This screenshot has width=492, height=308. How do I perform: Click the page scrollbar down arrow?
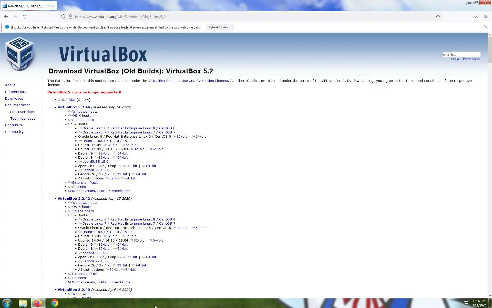tap(489, 296)
